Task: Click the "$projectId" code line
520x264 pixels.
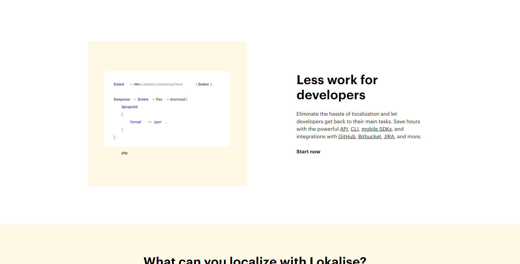Action: (130, 107)
